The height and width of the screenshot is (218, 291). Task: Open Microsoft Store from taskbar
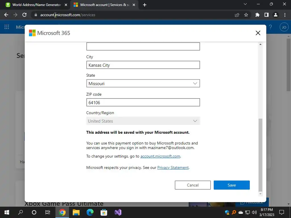pyautogui.click(x=104, y=212)
